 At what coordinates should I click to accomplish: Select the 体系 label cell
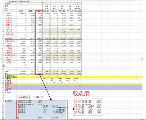pos(7,6)
